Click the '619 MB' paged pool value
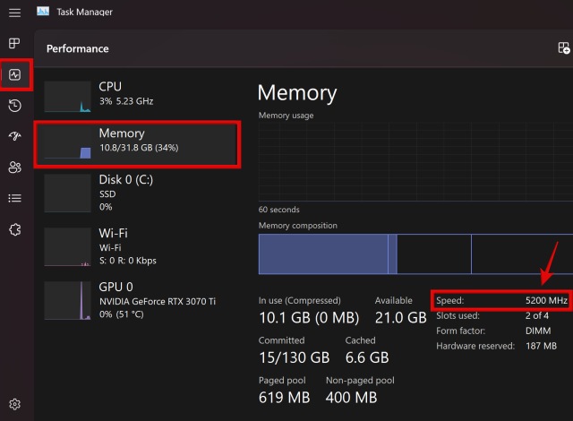The image size is (573, 421). tap(285, 397)
